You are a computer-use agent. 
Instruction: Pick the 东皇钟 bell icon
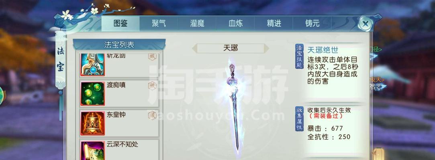point(93,123)
